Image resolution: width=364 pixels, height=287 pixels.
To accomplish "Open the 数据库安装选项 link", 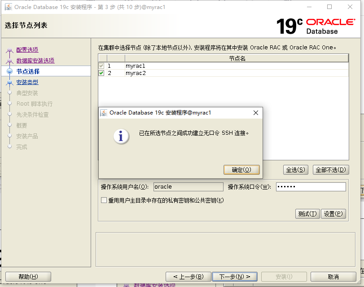I will [x=36, y=61].
